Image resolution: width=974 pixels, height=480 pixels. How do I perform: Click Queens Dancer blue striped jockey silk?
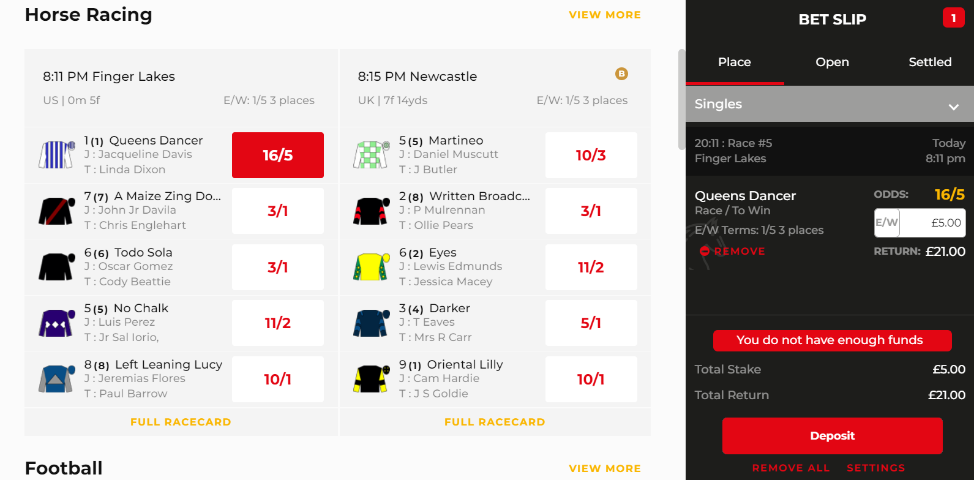[x=57, y=155]
